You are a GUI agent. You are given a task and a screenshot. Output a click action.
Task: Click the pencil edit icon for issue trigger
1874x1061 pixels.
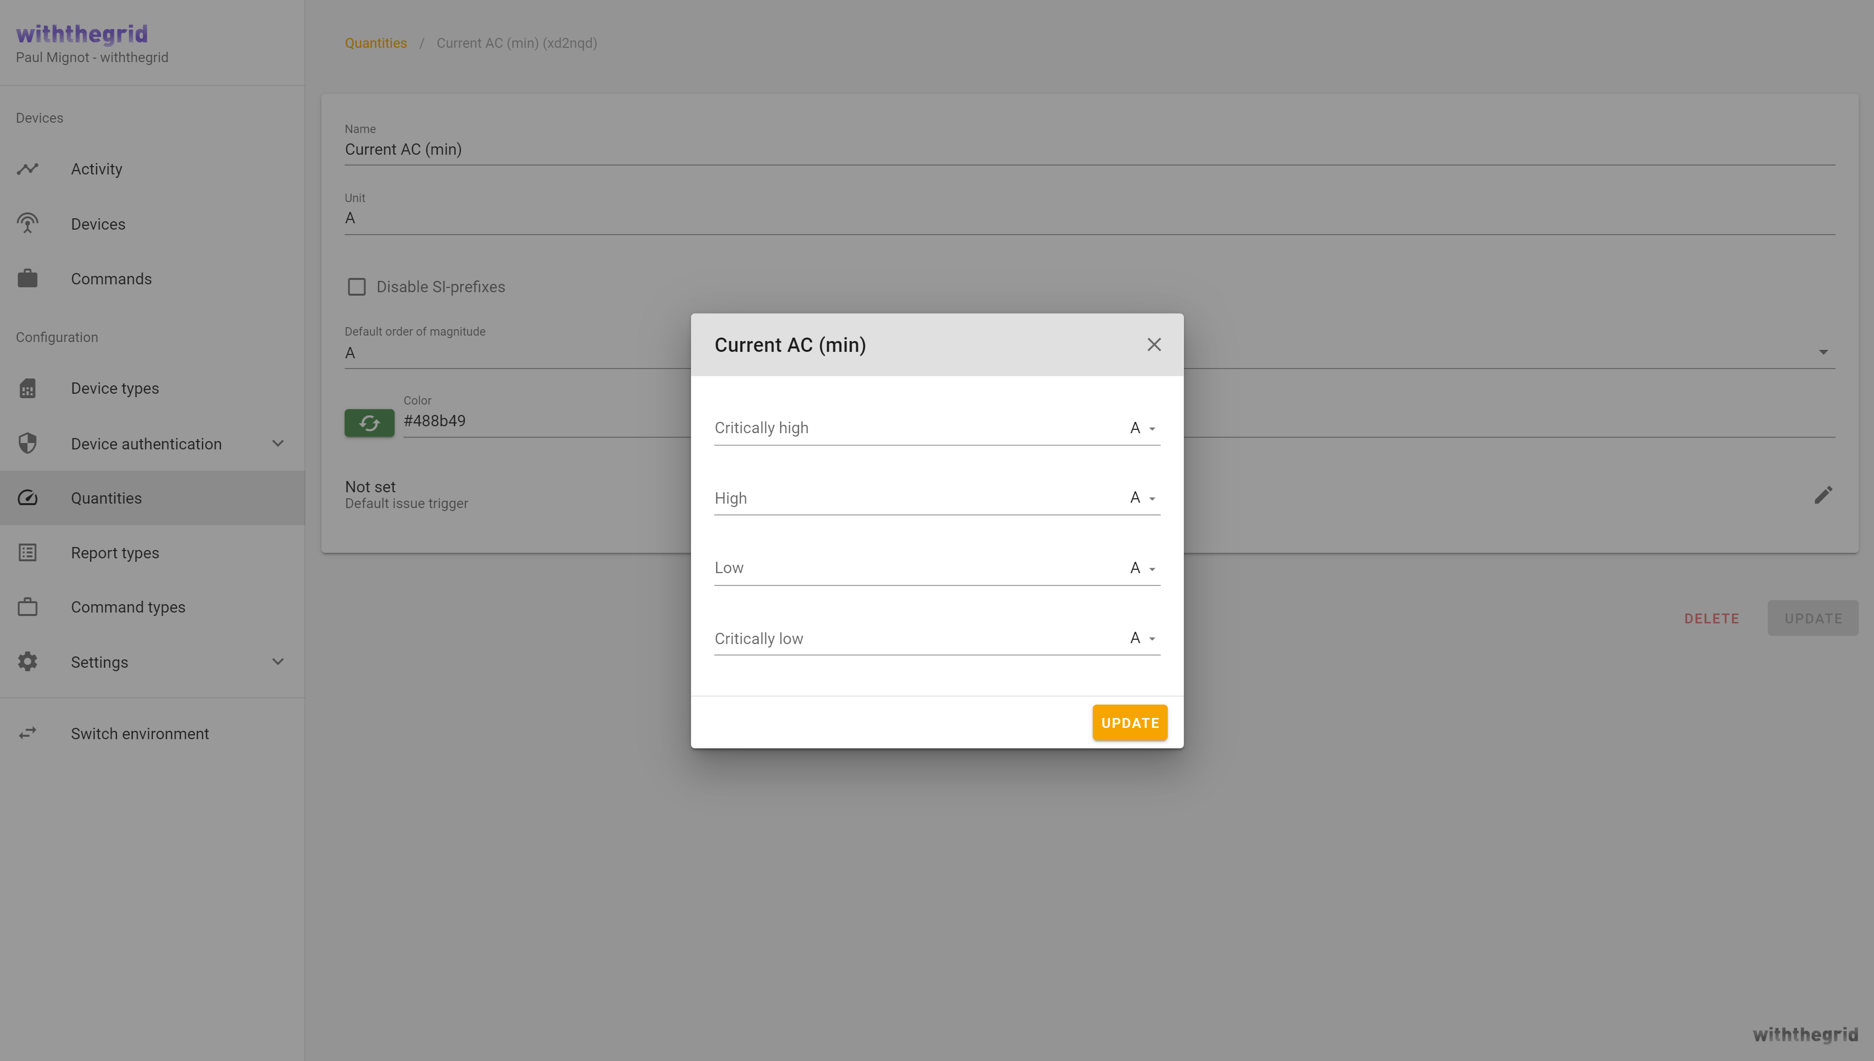tap(1823, 495)
